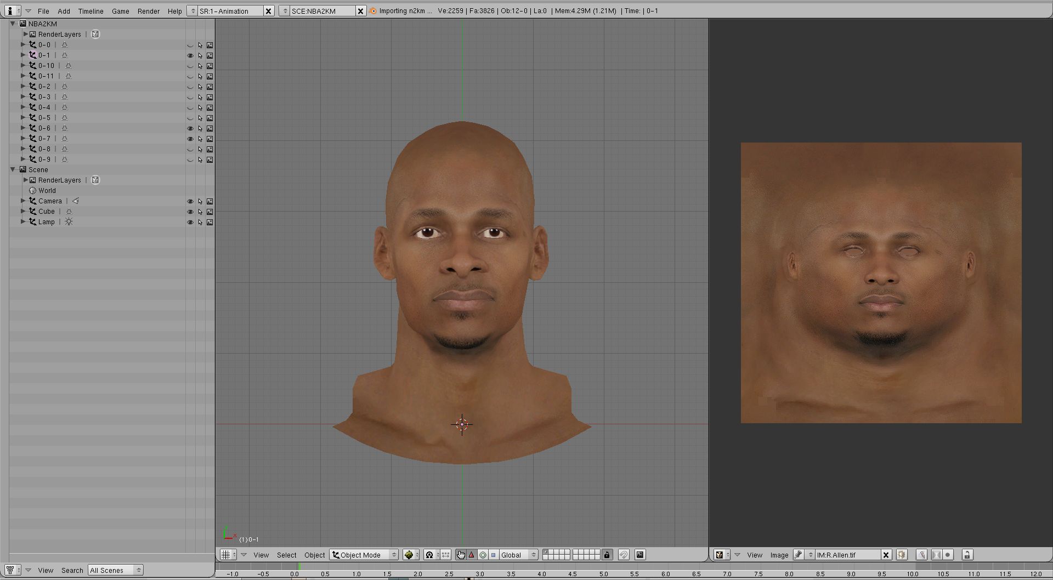Toggle visibility of the Camera object
1053x580 pixels.
point(190,201)
